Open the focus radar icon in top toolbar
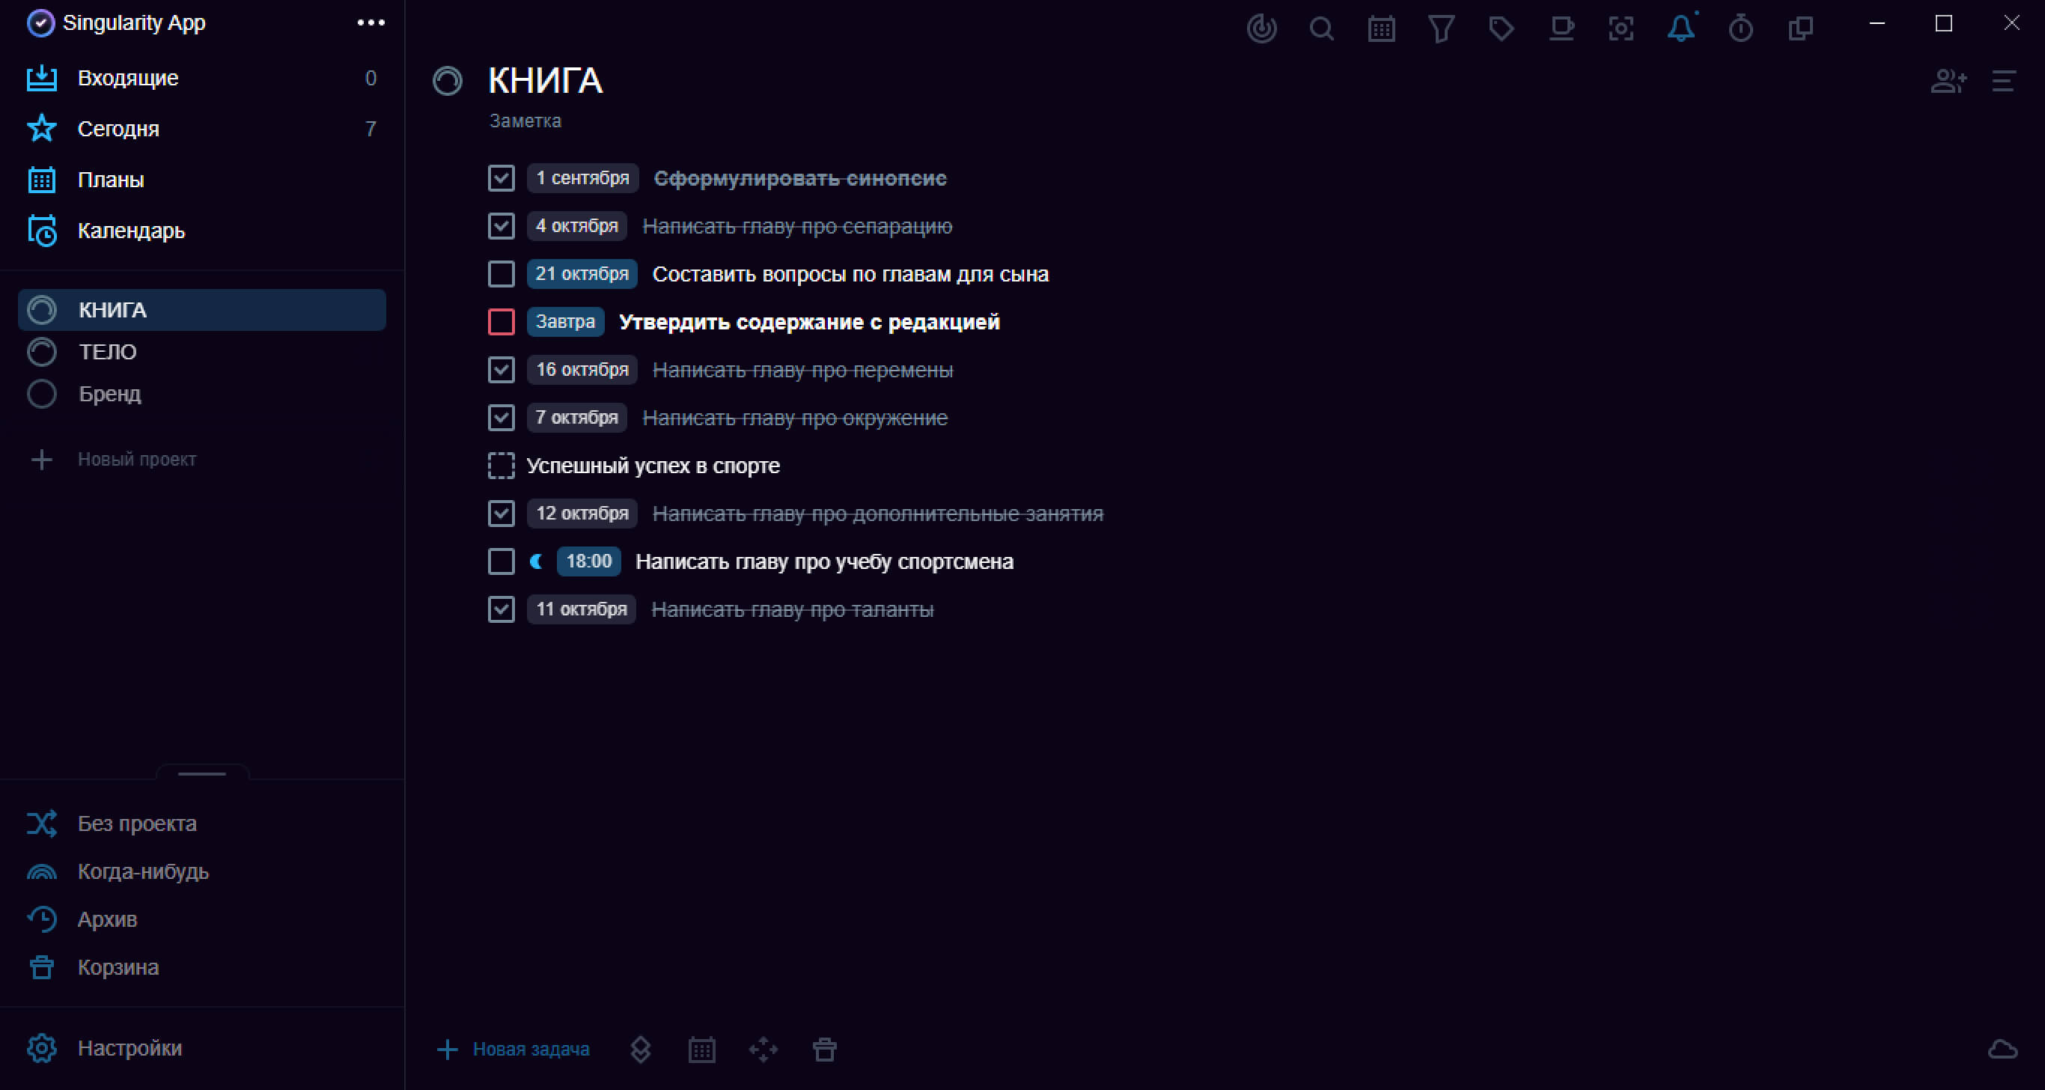This screenshot has width=2045, height=1090. click(1261, 28)
